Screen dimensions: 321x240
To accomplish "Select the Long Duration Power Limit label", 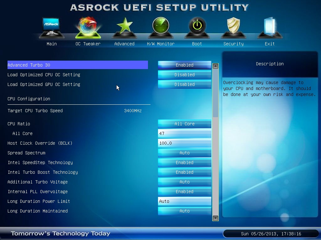I will pyautogui.click(x=39, y=201).
